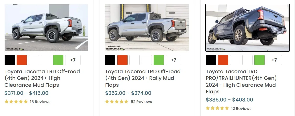Click star rating beside 12 Reviews
Image resolution: width=295 pixels, height=116 pixels.
(217, 108)
